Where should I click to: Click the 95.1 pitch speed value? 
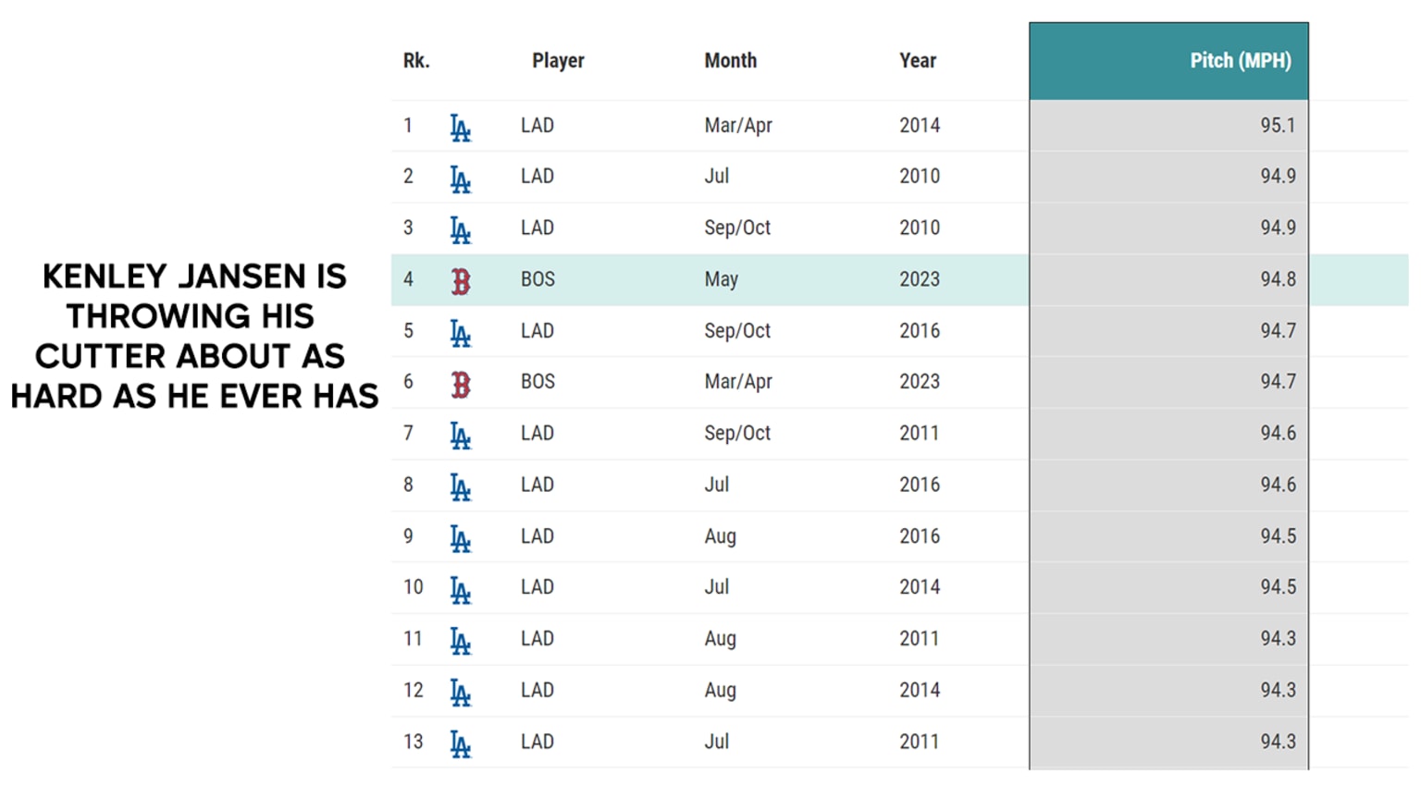[1278, 126]
